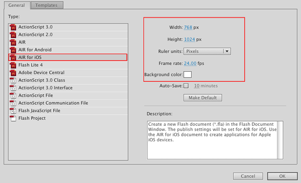
Task: Choose ActionScript 3.0 Interface entry
Action: pyautogui.click(x=68, y=88)
